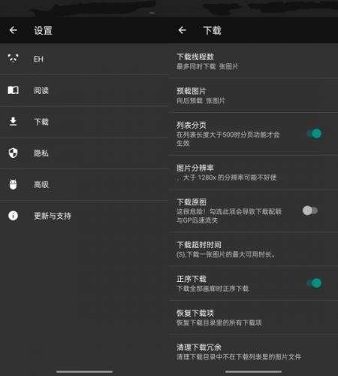Open the shield icon for 隐私
Screen dimensions: 338x376
point(13,153)
